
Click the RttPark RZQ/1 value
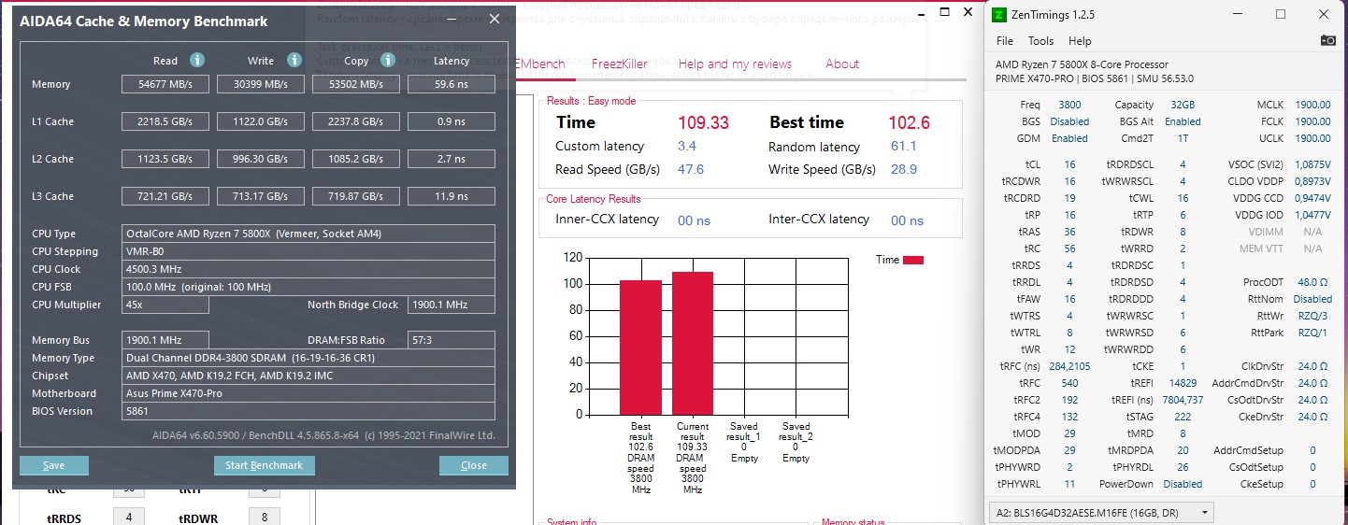[x=1312, y=333]
